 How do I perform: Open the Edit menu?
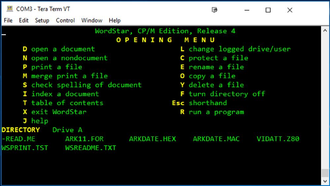(23, 20)
